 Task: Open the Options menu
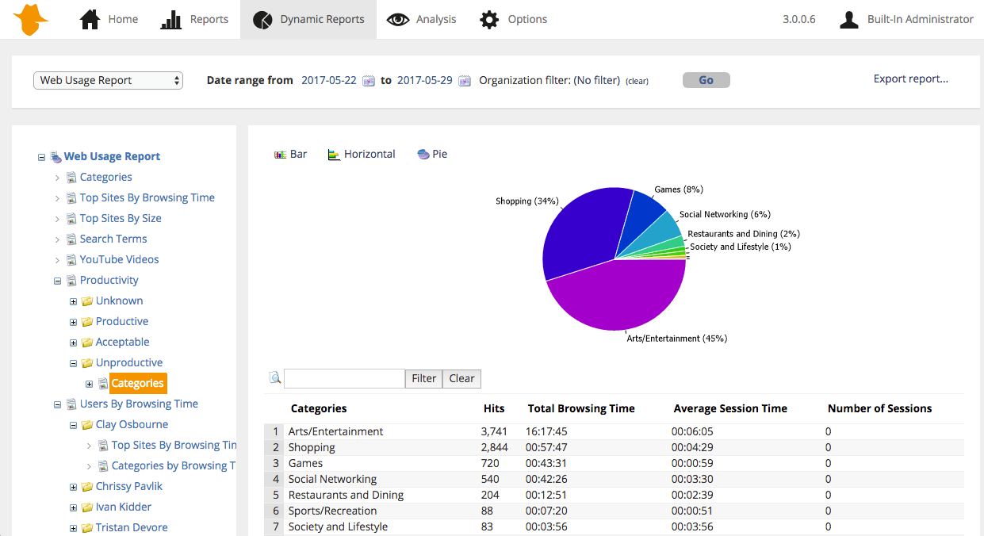[x=514, y=19]
